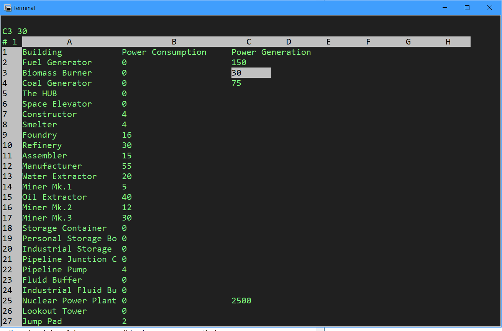Select the 'Miner Mk.2' cell

click(x=47, y=207)
